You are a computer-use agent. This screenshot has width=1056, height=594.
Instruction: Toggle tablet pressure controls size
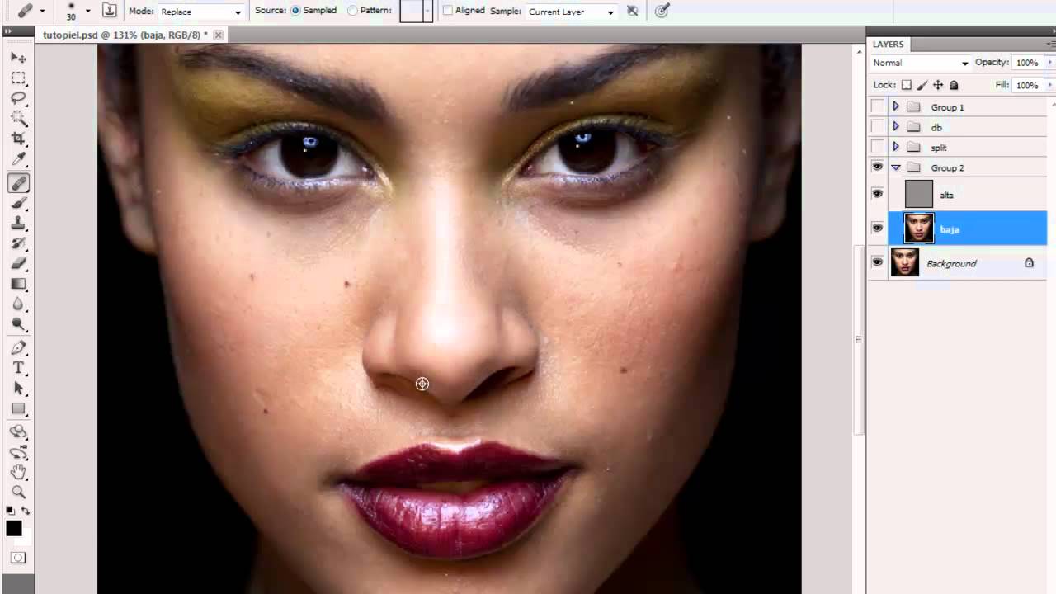[x=662, y=11]
